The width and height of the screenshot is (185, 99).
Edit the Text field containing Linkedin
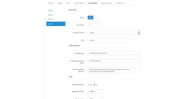click(x=109, y=40)
